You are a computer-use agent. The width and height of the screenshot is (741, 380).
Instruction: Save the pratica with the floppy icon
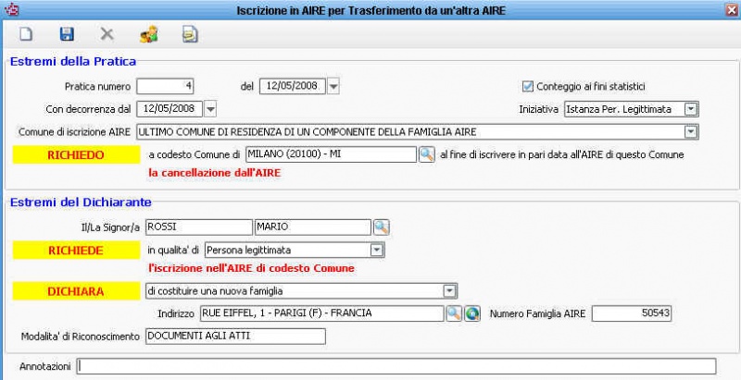coord(67,34)
